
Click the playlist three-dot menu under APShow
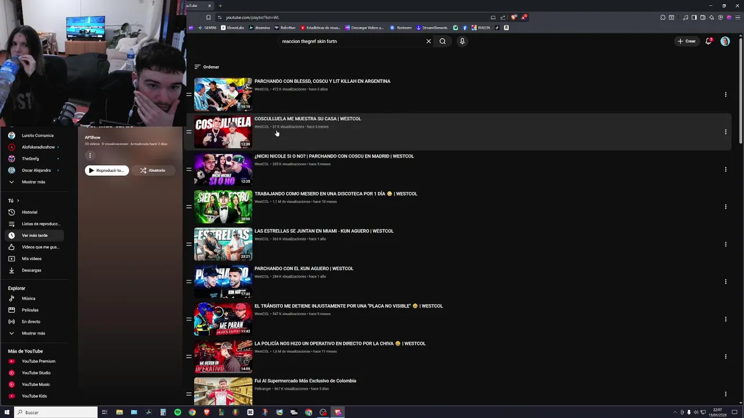click(90, 155)
